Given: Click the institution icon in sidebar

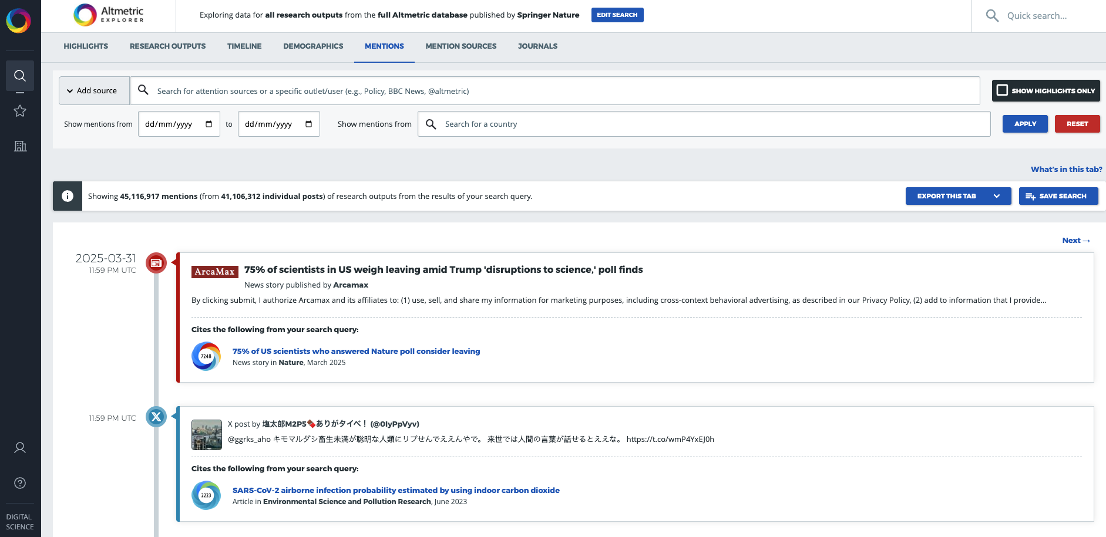Looking at the screenshot, I should pos(20,146).
